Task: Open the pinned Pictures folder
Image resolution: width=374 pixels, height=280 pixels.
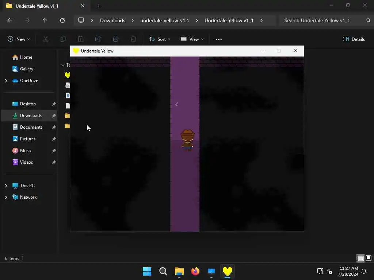Action: [28, 139]
